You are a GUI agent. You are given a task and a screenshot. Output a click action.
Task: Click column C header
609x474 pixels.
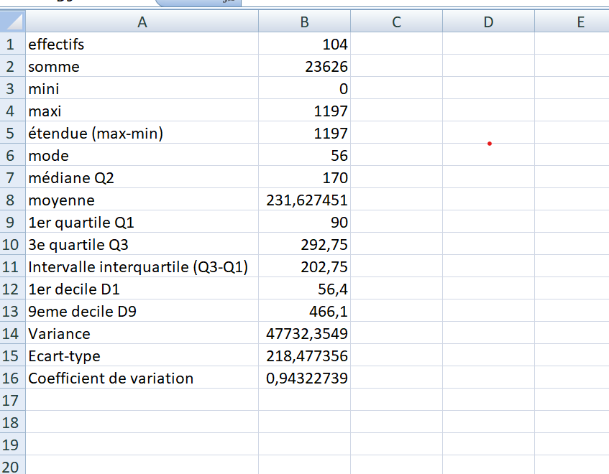pos(396,22)
